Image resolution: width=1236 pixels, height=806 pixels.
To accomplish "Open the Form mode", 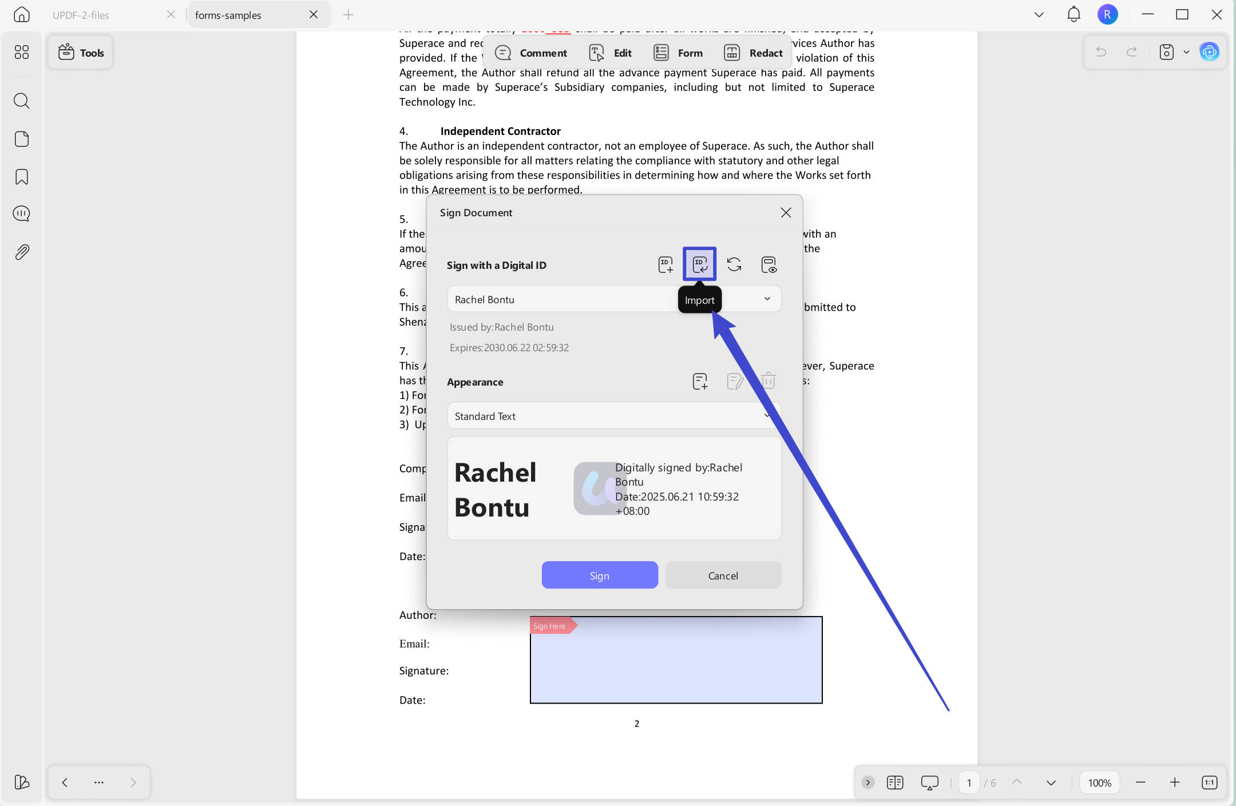I will [x=678, y=53].
